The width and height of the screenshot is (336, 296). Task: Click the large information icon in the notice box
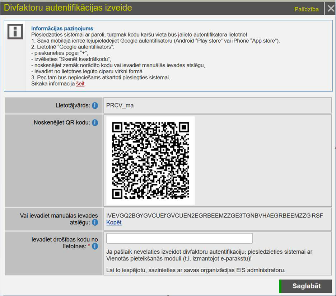coord(15,32)
